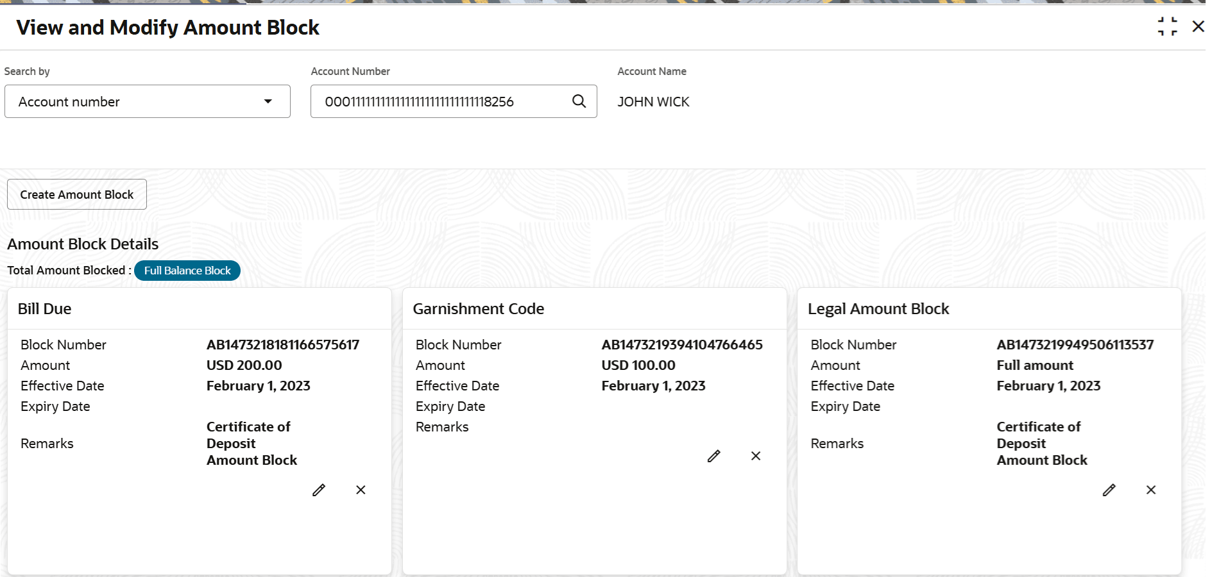Screen dimensions: 1210x577
Task: Click the Garnishment Code effective date value
Action: [654, 386]
